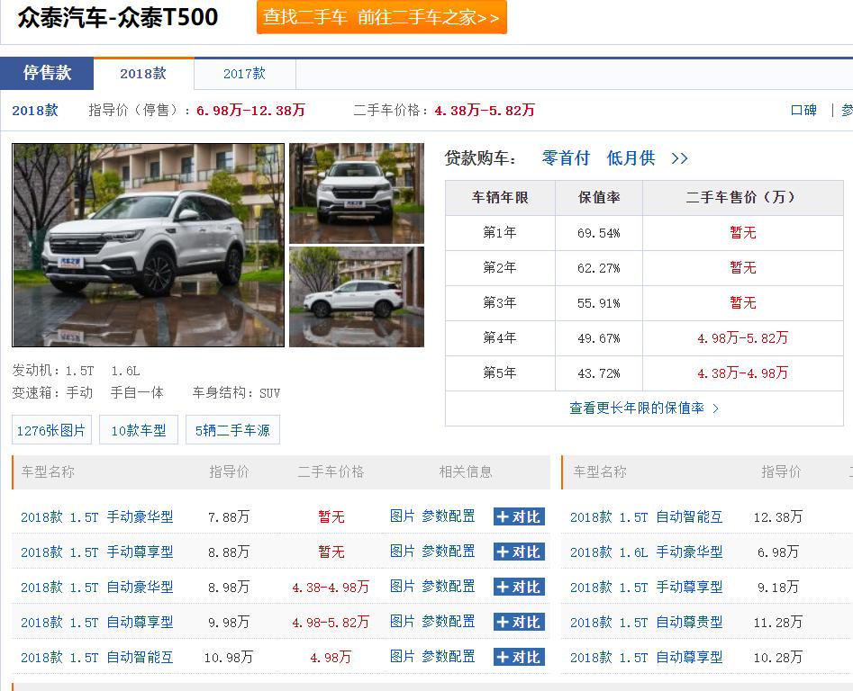
Task: Open 图片 link for 2018款 1.5T 手动尊享型
Action: 404,552
